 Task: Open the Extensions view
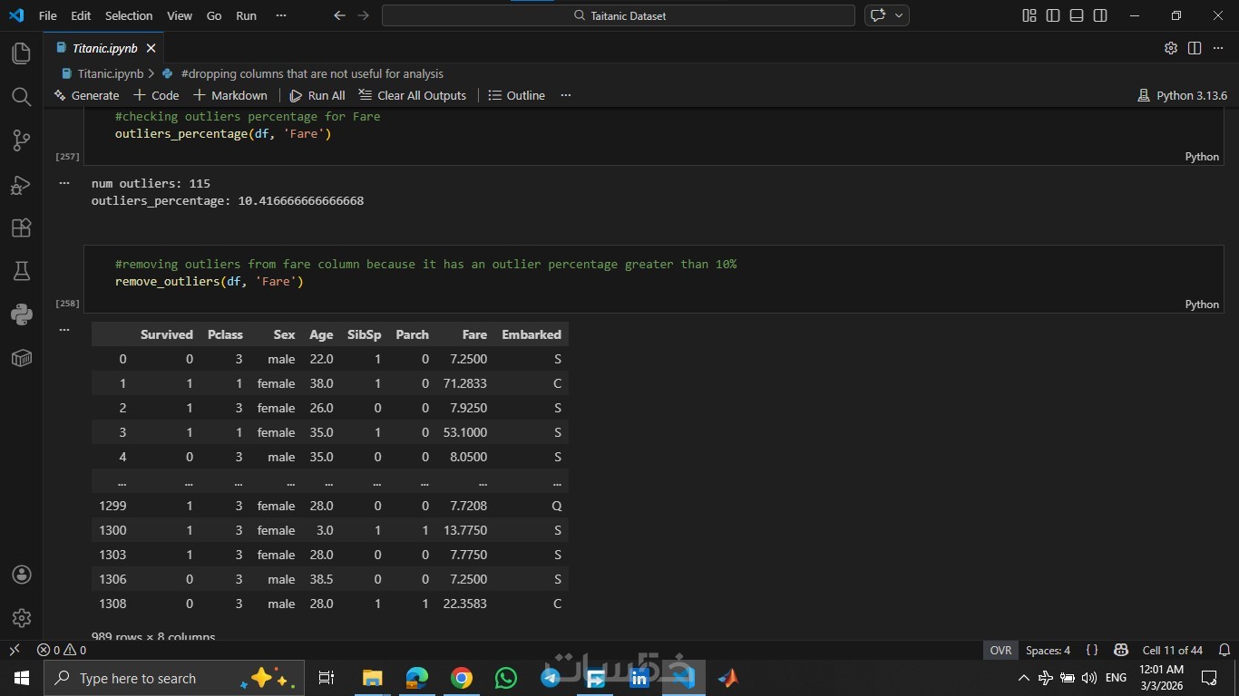click(x=22, y=228)
